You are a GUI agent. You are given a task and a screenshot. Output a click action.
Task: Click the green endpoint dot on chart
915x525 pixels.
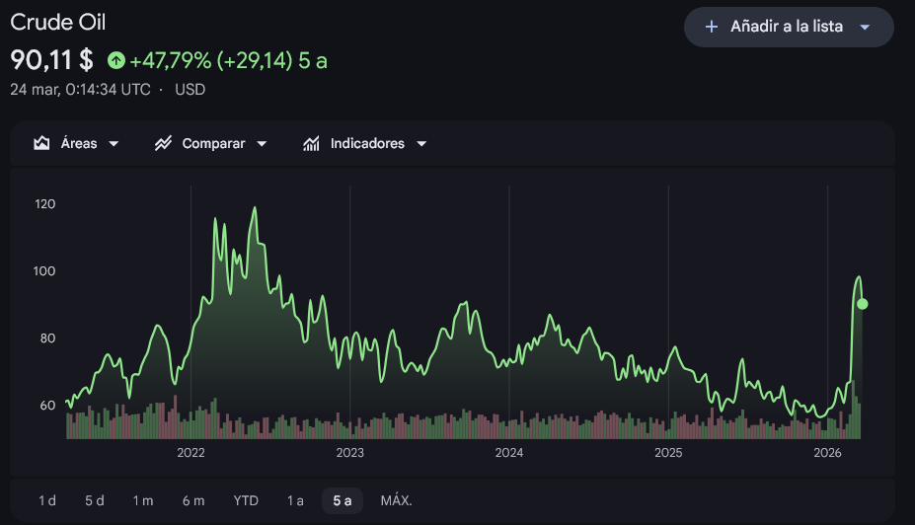coord(863,304)
